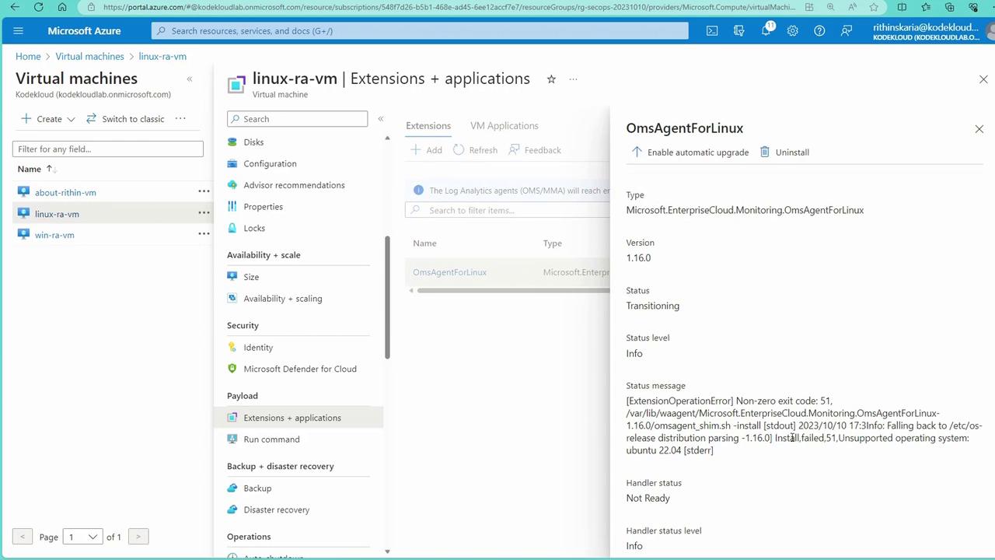
Task: Open context menu for win-ra-vm
Action: pos(204,233)
